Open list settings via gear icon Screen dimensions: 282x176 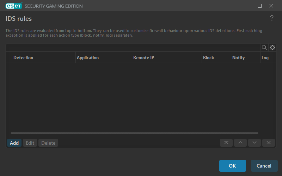coord(272,48)
